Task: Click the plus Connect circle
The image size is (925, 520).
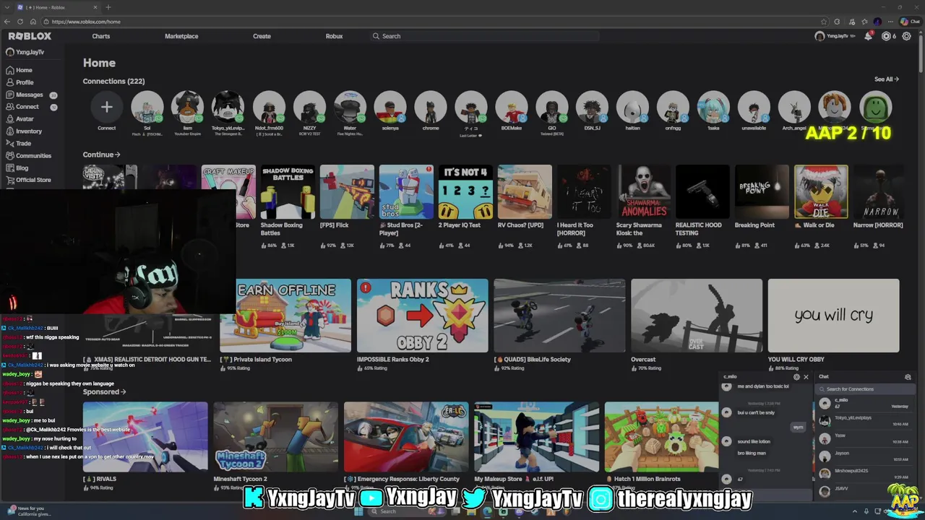Action: (106, 108)
